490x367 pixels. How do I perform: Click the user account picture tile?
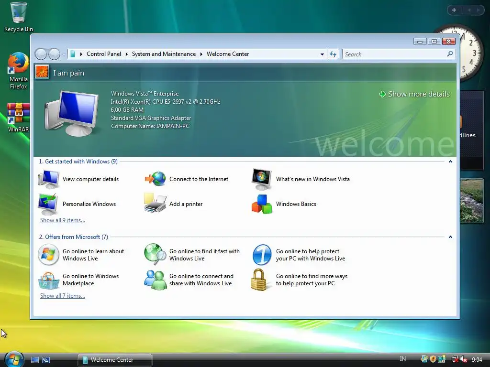tap(42, 72)
